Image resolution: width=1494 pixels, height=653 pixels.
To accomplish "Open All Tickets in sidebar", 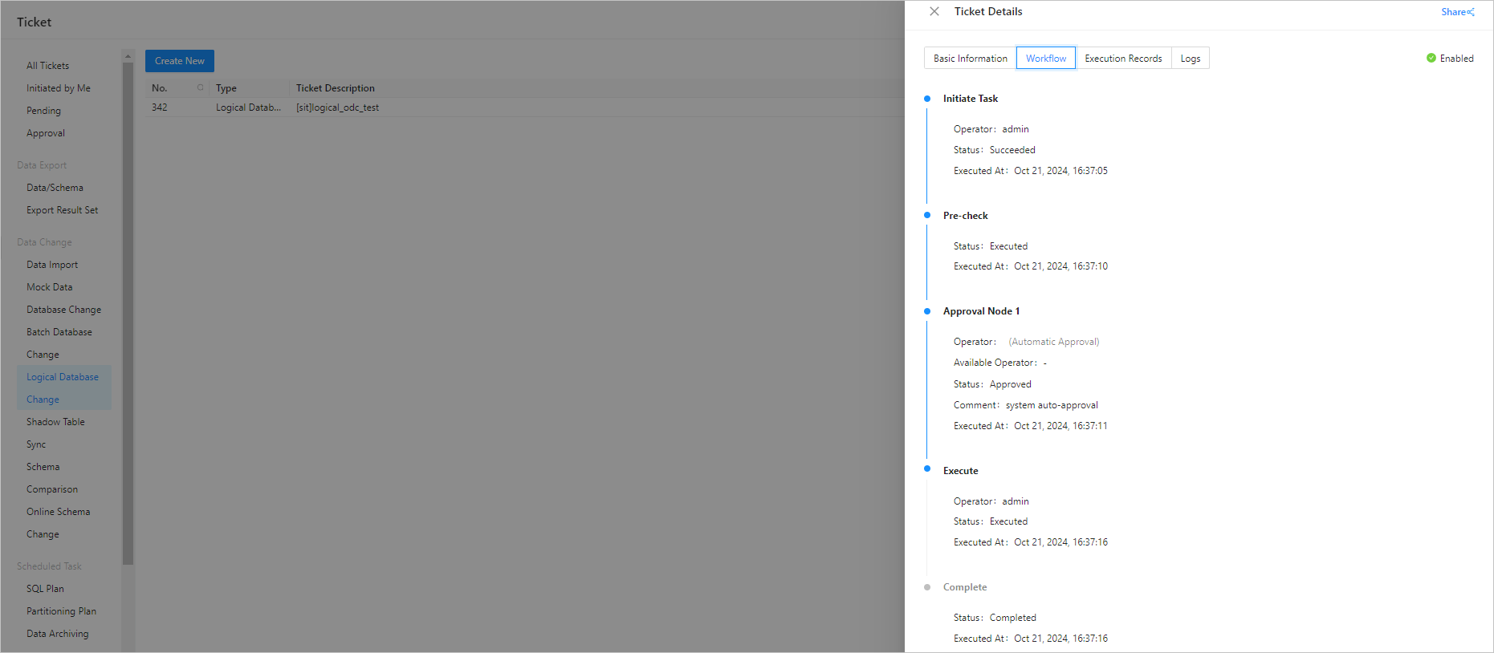I will [47, 66].
